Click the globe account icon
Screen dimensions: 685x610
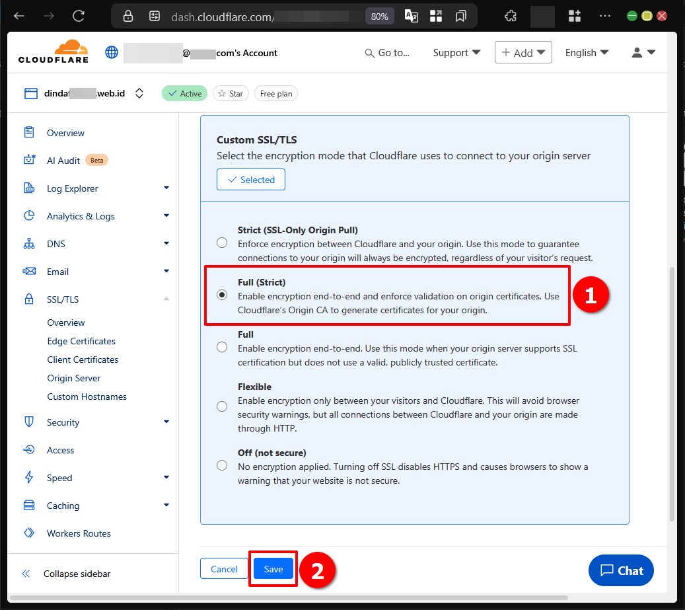(x=112, y=52)
